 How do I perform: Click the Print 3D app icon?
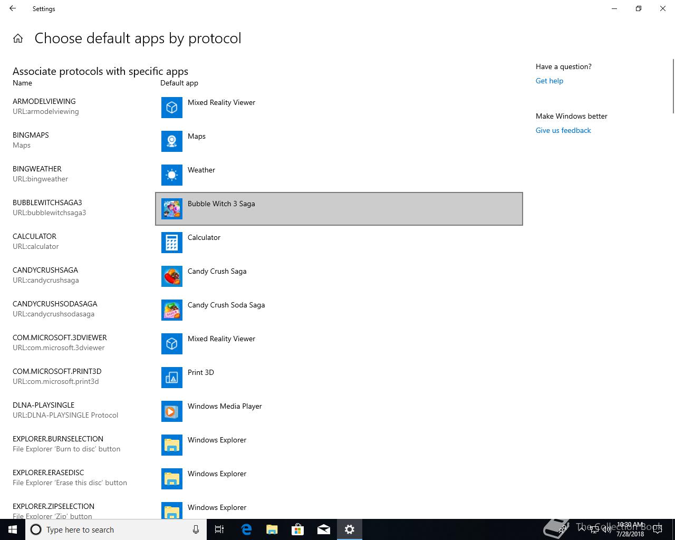pos(172,378)
